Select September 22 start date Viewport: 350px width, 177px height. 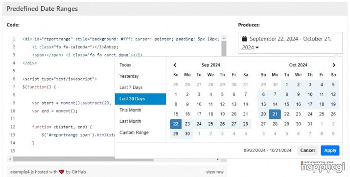coord(176,124)
